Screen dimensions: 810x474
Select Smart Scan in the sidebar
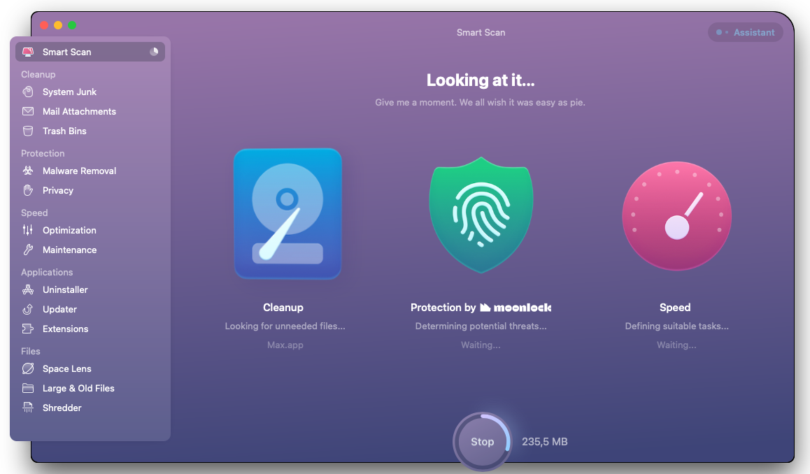coord(66,52)
